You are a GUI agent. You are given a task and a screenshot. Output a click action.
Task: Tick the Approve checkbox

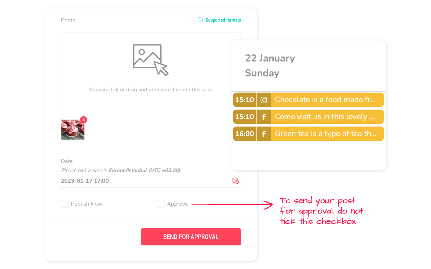click(x=161, y=204)
